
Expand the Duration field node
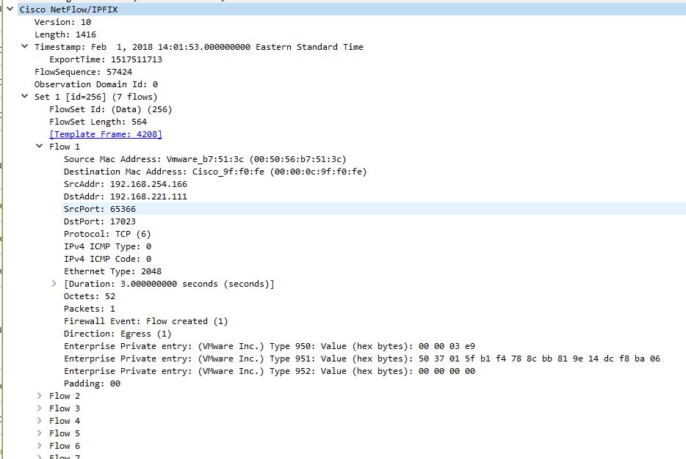[x=54, y=284]
